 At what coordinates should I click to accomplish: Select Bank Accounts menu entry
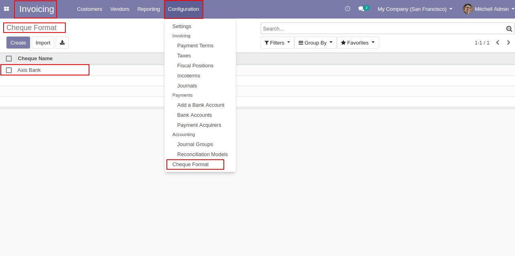[x=195, y=115]
